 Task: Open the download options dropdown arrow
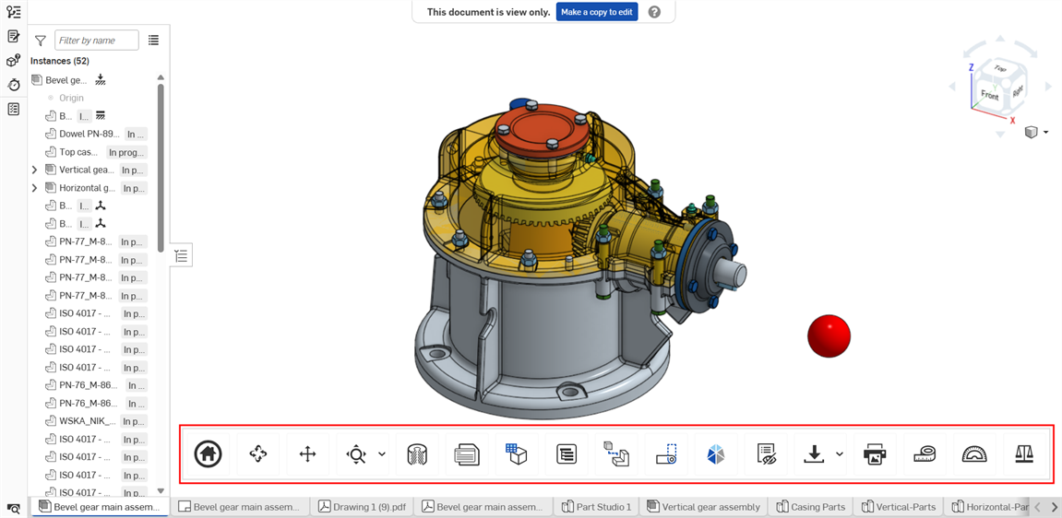839,454
